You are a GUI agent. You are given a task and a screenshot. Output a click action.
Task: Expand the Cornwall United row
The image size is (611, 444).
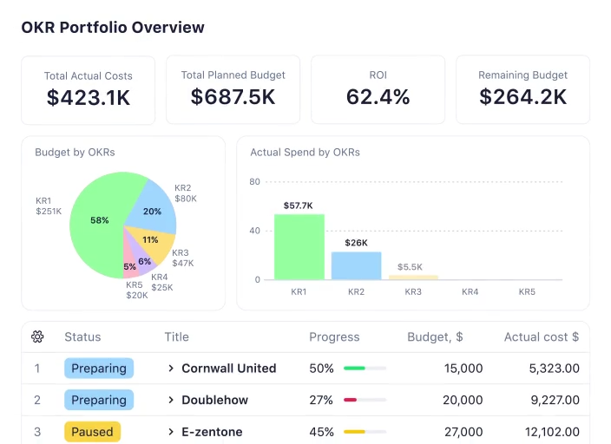(172, 369)
